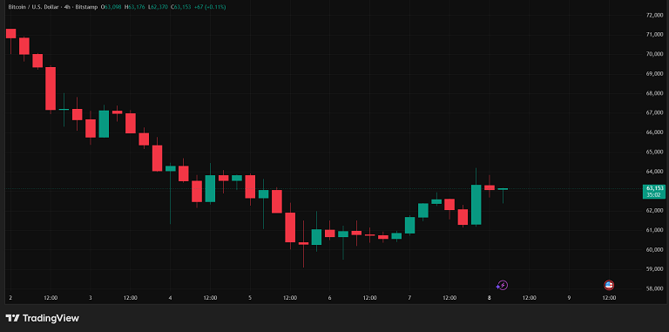Viewport: 669px width, 332px height.
Task: Click date label 5 on time axis
Action: tap(250, 298)
